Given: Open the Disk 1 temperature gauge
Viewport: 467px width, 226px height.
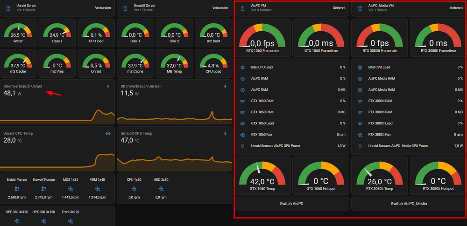Looking at the screenshot, I should tap(135, 33).
